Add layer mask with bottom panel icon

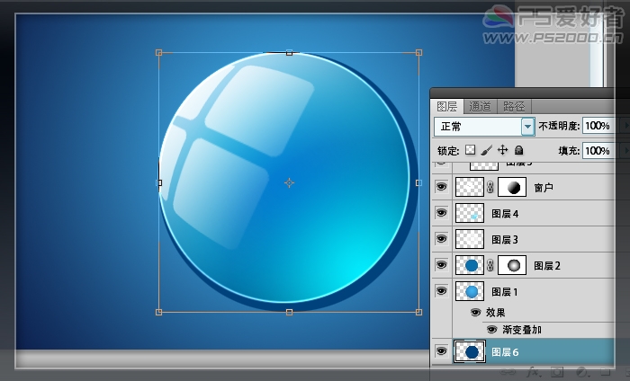click(x=557, y=372)
